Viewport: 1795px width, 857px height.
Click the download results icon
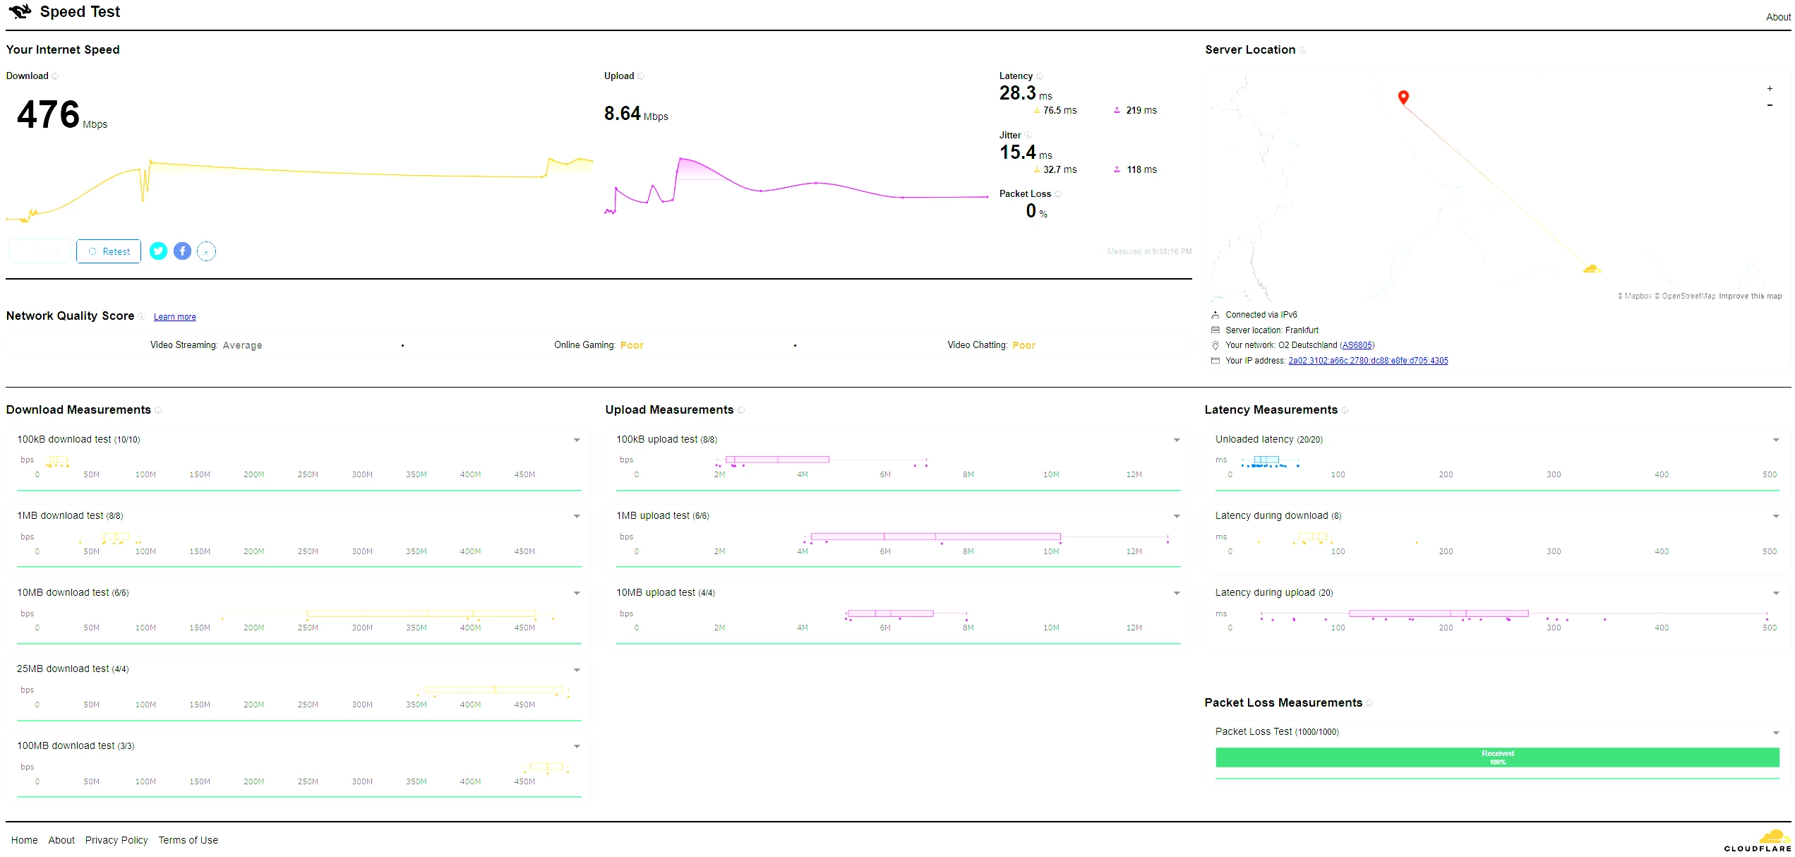pos(206,251)
